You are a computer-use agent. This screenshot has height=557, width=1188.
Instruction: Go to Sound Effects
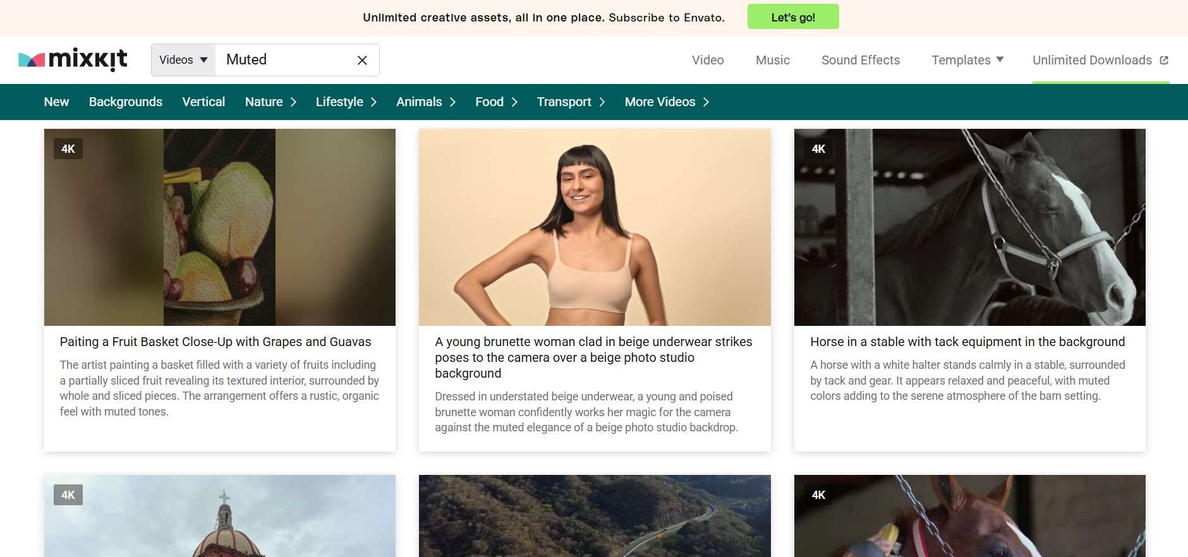pyautogui.click(x=861, y=60)
